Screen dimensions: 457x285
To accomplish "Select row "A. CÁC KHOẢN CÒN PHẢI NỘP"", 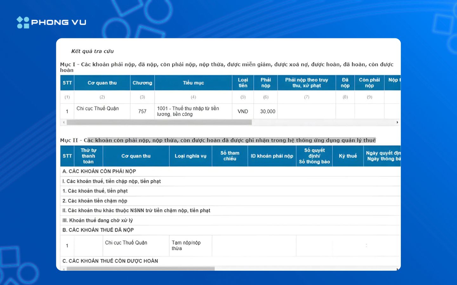I will click(230, 171).
